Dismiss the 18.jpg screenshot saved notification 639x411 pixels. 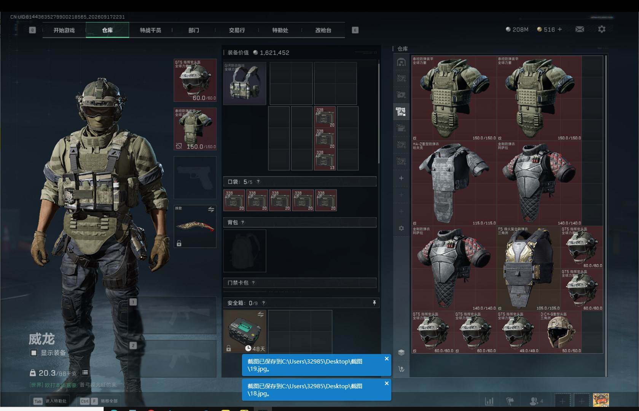[x=387, y=383]
